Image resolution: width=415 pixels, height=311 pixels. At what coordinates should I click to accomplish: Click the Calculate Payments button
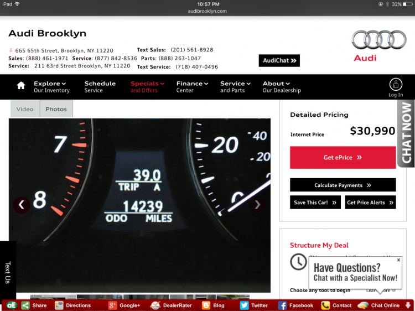[343, 185]
